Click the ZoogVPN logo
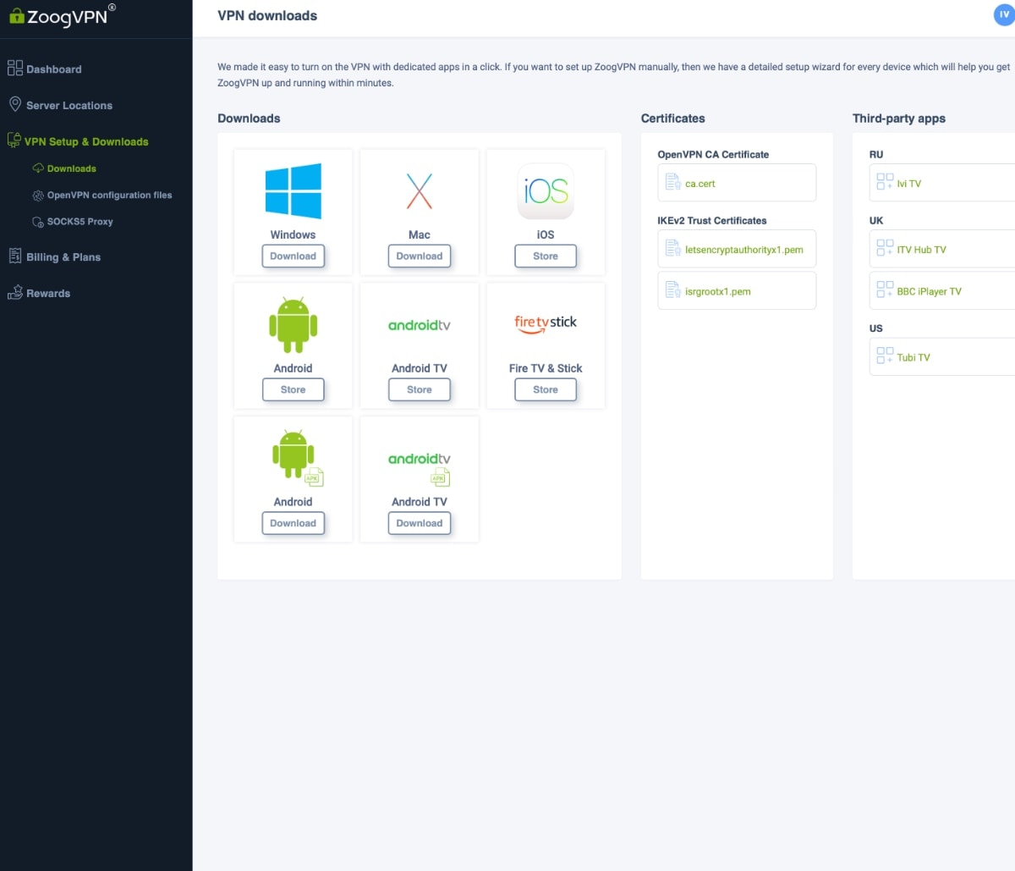1015x871 pixels. coord(62,15)
